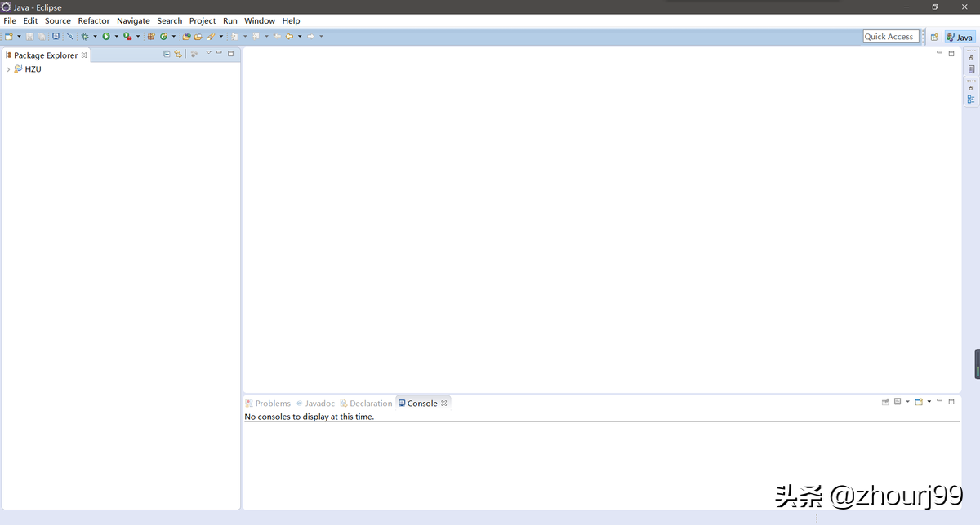
Task: Open the Run menu
Action: pos(230,20)
